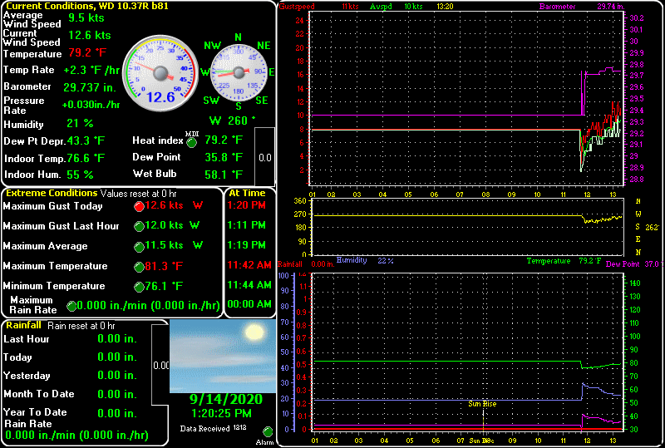The image size is (665, 448).
Task: Click the green LED beside Minimum Temperature
Action: [139, 287]
